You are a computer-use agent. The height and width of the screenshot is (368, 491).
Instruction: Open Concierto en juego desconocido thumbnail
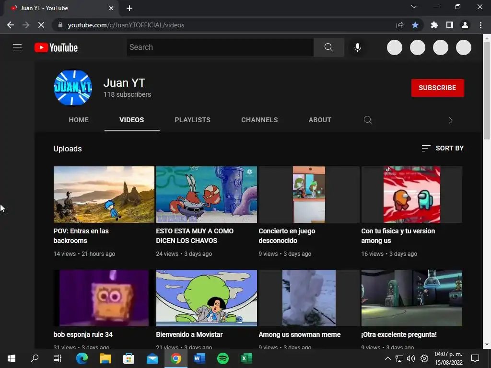pyautogui.click(x=309, y=195)
